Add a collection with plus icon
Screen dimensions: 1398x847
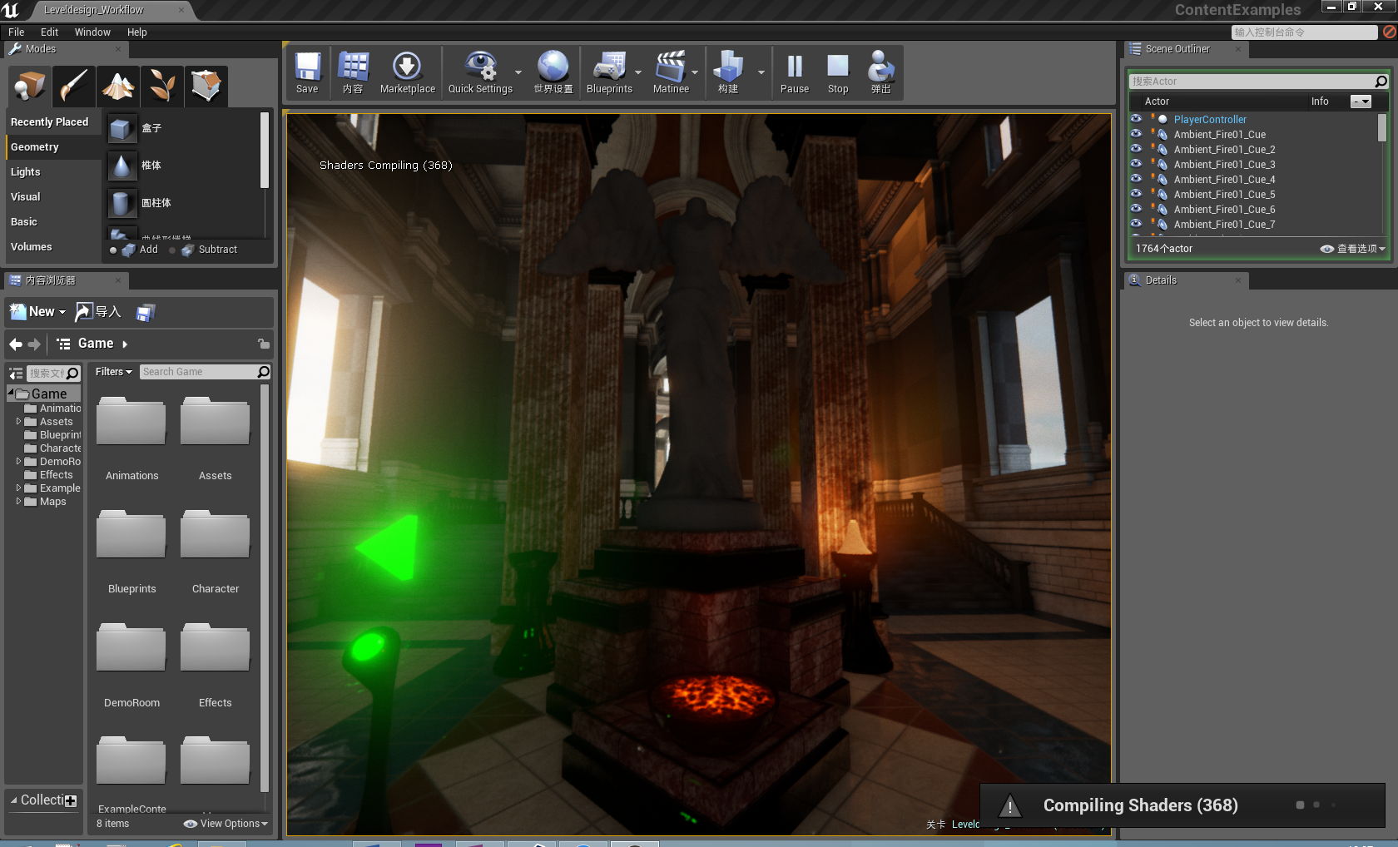71,801
